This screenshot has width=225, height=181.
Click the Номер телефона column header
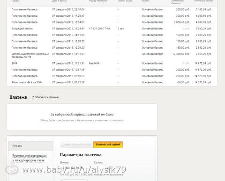coord(98,1)
